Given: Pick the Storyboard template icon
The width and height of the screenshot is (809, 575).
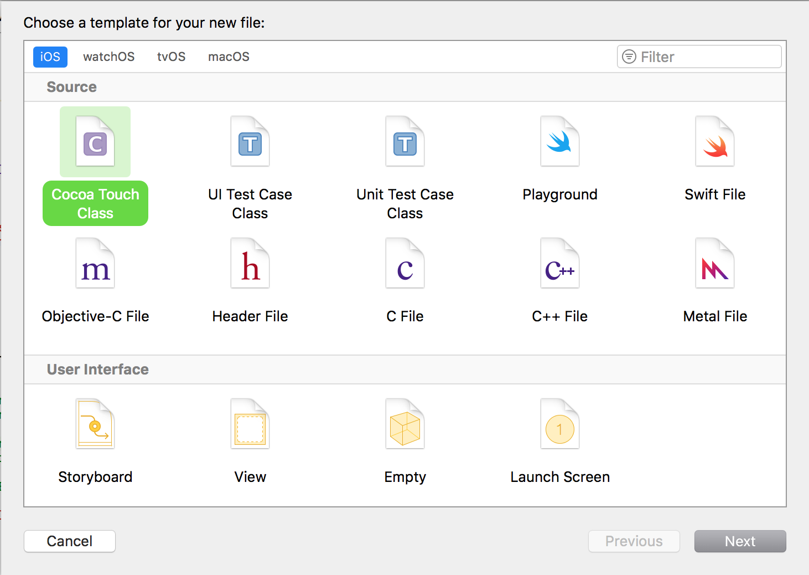Looking at the screenshot, I should 95,424.
